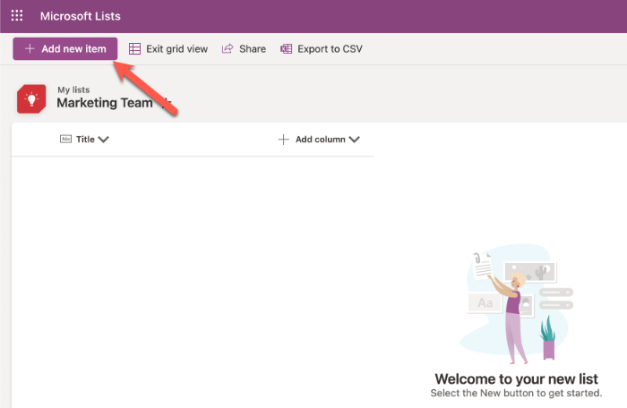This screenshot has height=408, width=627.
Task: Select the Exit grid view label
Action: (176, 48)
